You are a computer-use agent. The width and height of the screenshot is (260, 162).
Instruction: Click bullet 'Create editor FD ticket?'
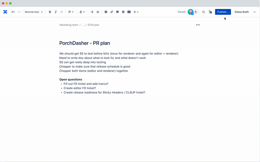click(80, 88)
